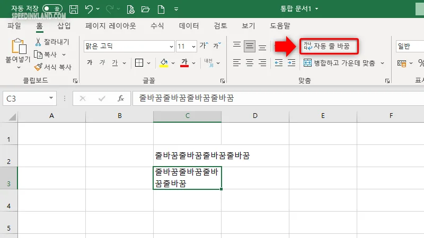Viewport: 424px width, 238px height.
Task: Click the borders grid icon
Action: pos(139,63)
